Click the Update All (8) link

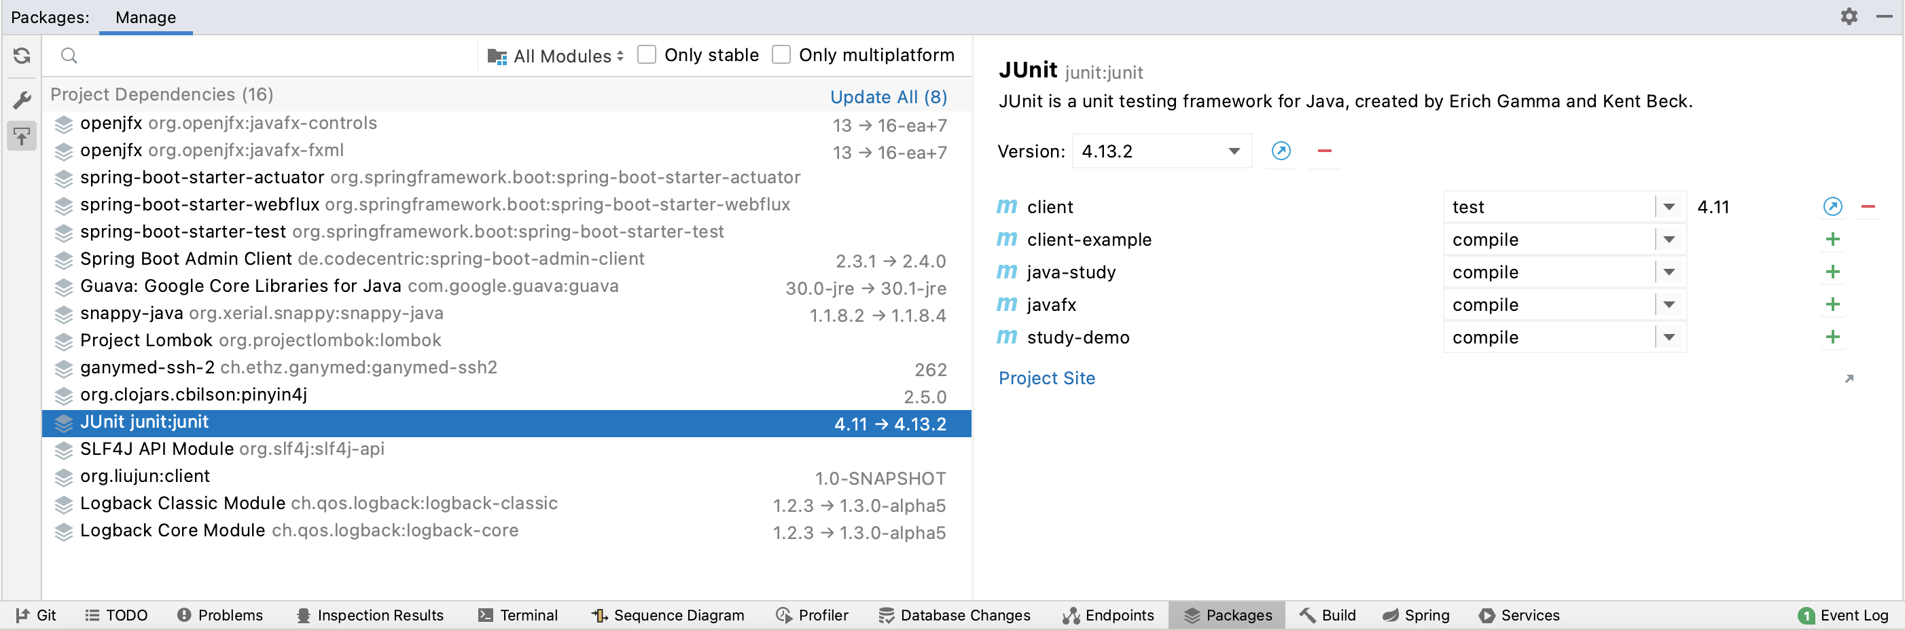point(888,97)
